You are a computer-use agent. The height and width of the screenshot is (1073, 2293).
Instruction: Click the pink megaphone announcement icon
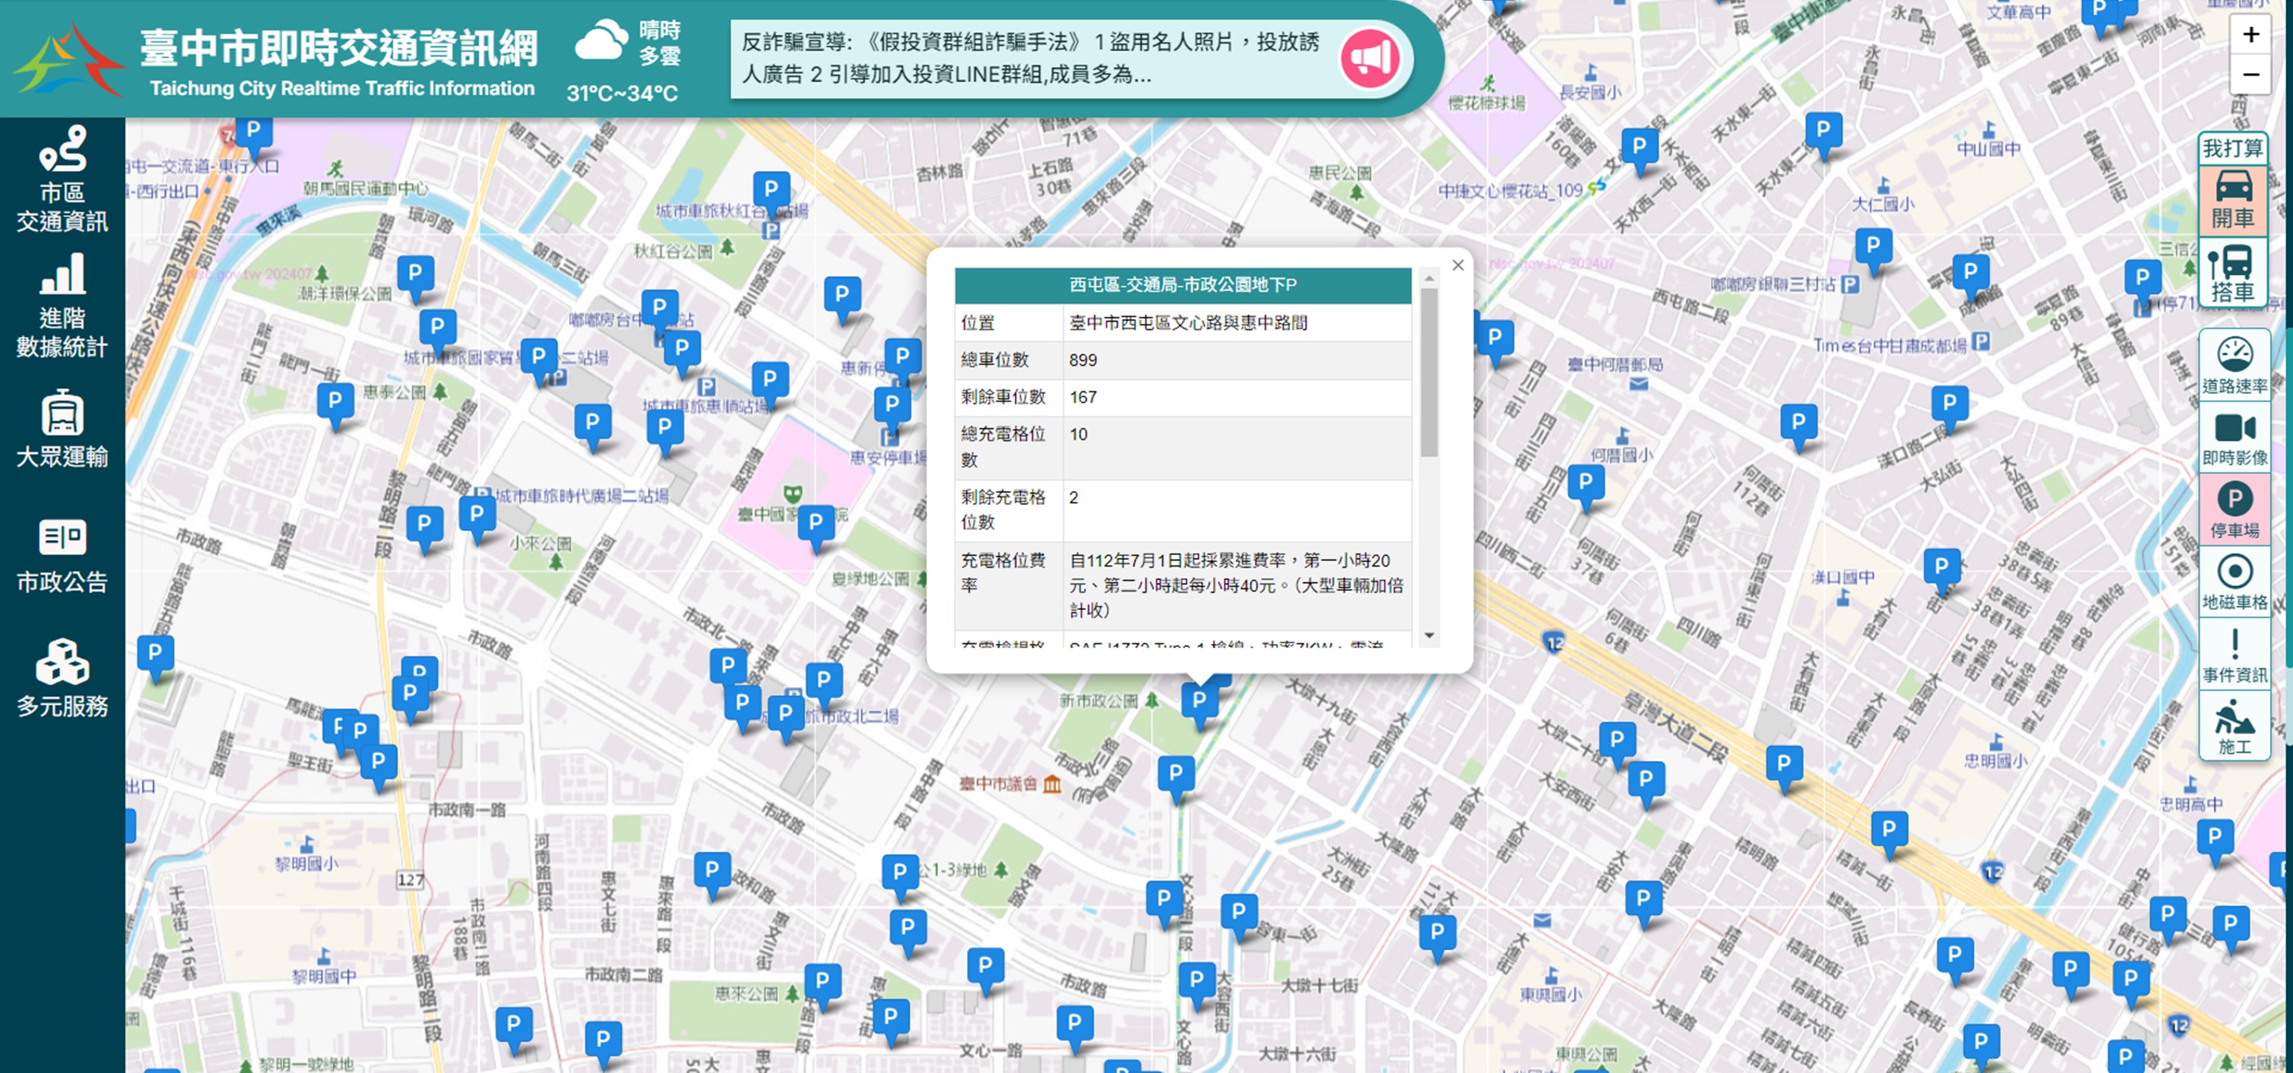point(1370,59)
